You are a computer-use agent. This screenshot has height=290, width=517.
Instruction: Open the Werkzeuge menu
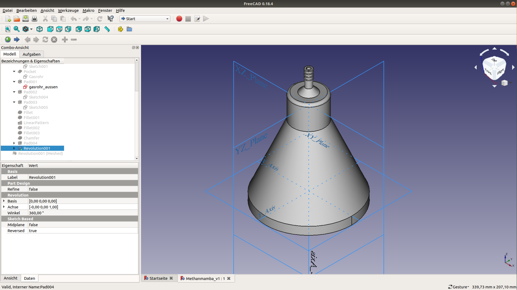[x=68, y=11]
